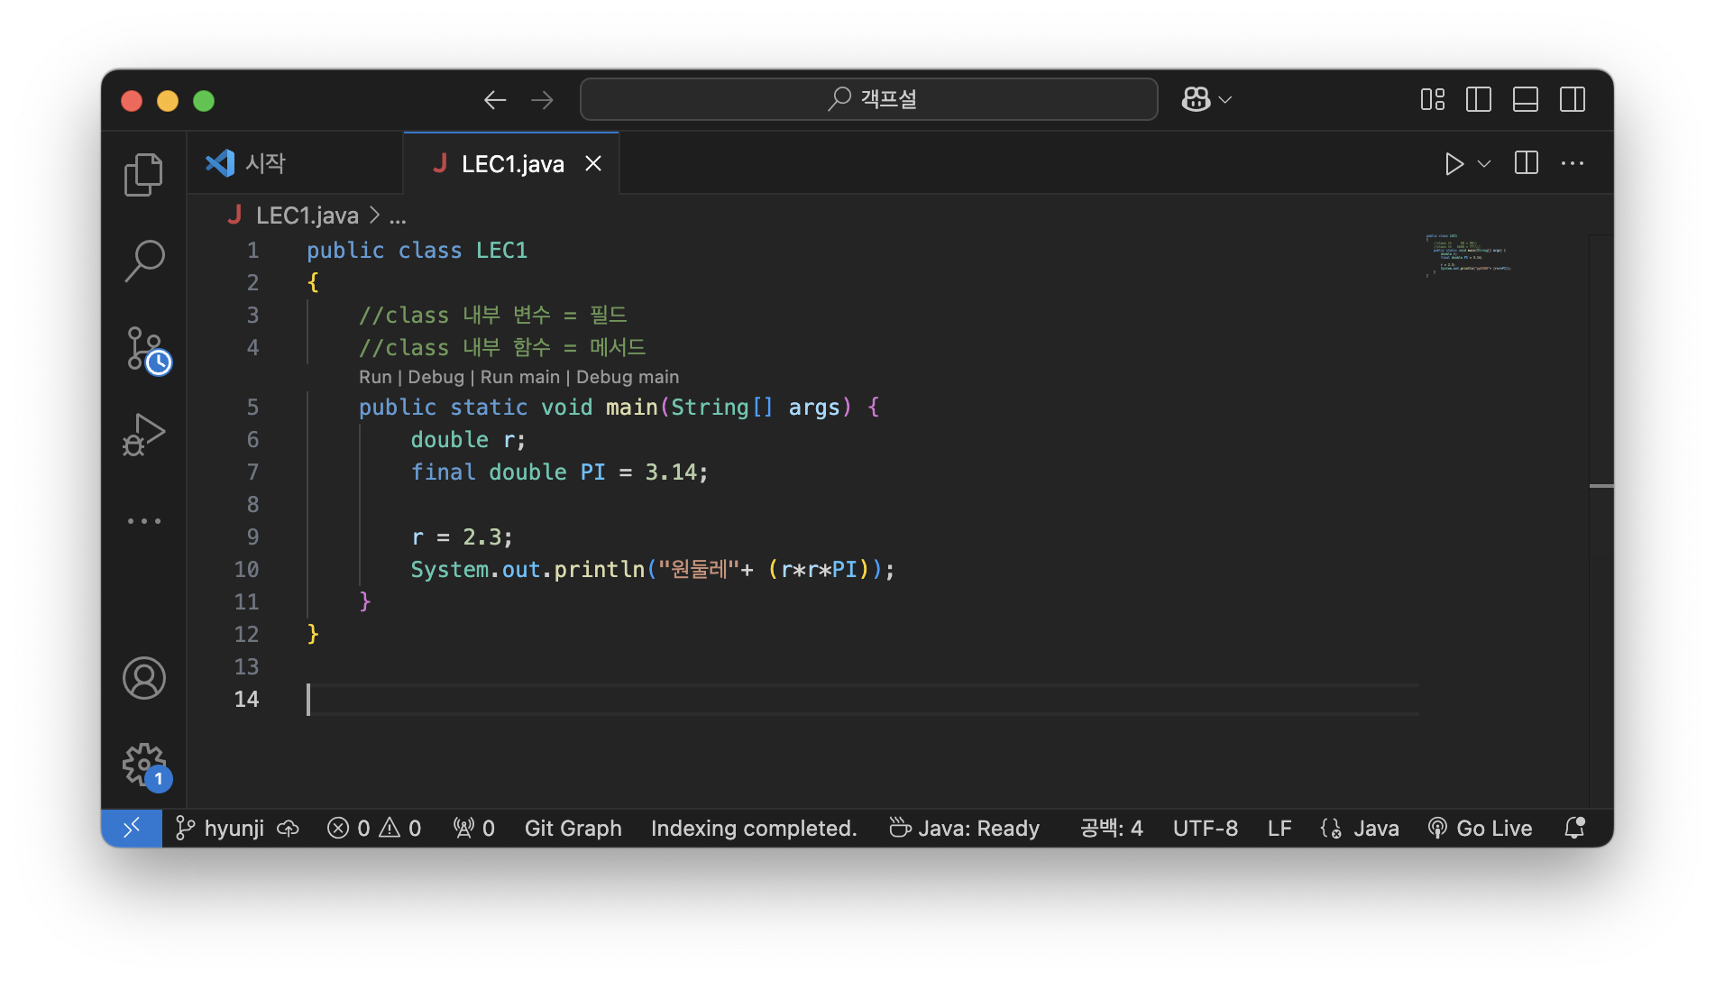This screenshot has width=1715, height=981.
Task: Open the Explorer sidebar
Action: pyautogui.click(x=143, y=174)
